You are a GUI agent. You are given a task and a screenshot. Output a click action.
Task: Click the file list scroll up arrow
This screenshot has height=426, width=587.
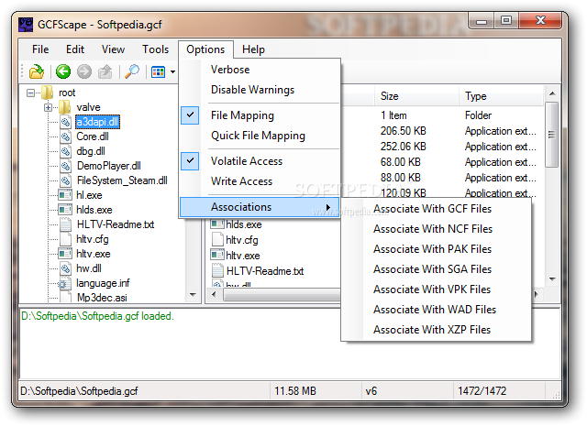[x=552, y=93]
